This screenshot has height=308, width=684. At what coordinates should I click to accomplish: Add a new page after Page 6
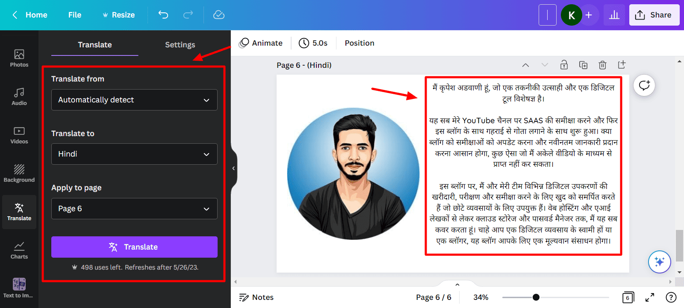tap(622, 65)
